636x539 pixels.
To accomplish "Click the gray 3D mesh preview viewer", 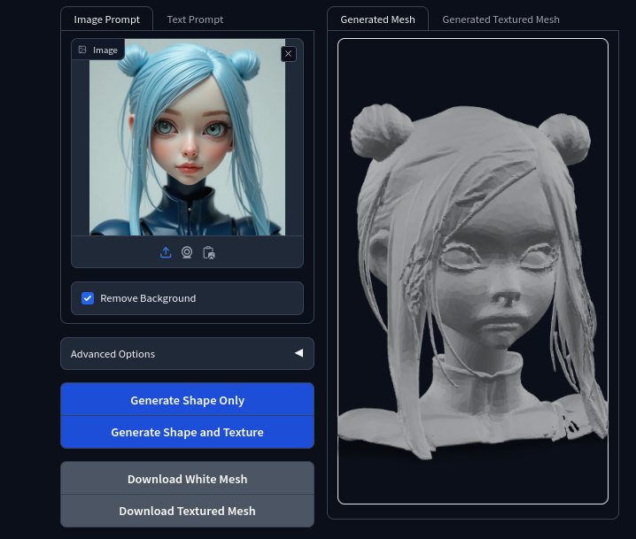I will 473,271.
